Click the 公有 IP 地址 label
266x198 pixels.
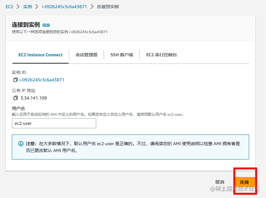[x=24, y=90]
